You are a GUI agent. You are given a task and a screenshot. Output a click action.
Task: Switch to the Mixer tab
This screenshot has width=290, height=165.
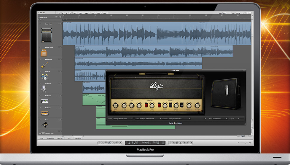(x=42, y=138)
